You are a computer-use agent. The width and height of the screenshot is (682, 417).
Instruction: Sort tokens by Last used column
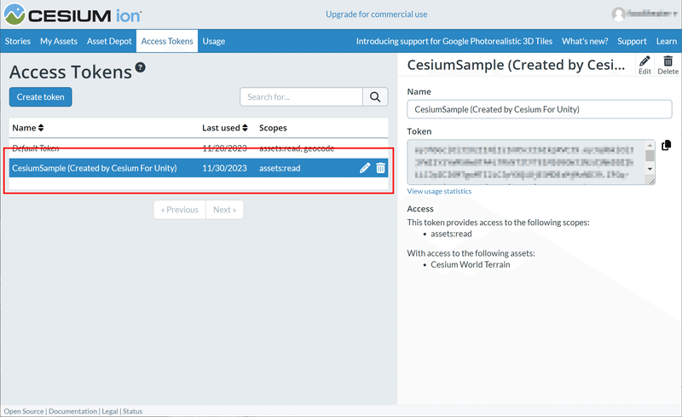click(225, 128)
